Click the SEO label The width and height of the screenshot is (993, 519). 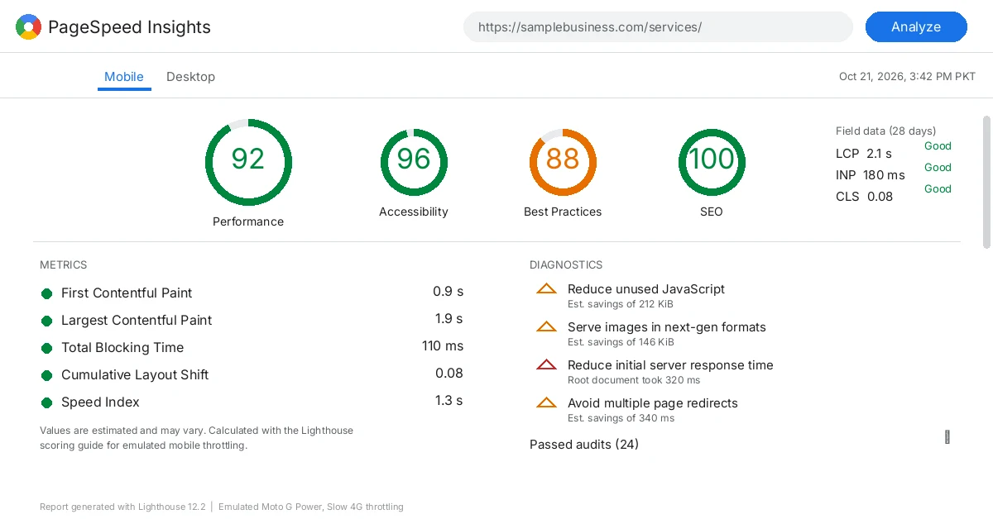point(712,212)
